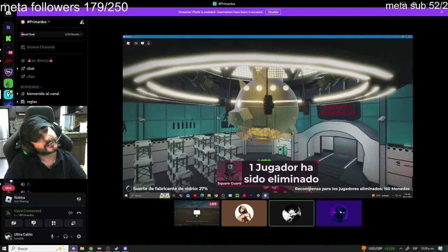Select the green character server icon
Viewport: 448px width, 252px height.
pos(8,84)
